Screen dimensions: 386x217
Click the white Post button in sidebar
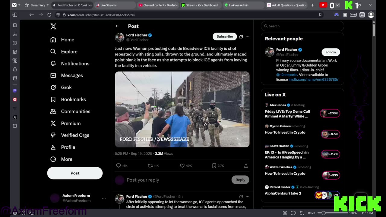point(75,173)
